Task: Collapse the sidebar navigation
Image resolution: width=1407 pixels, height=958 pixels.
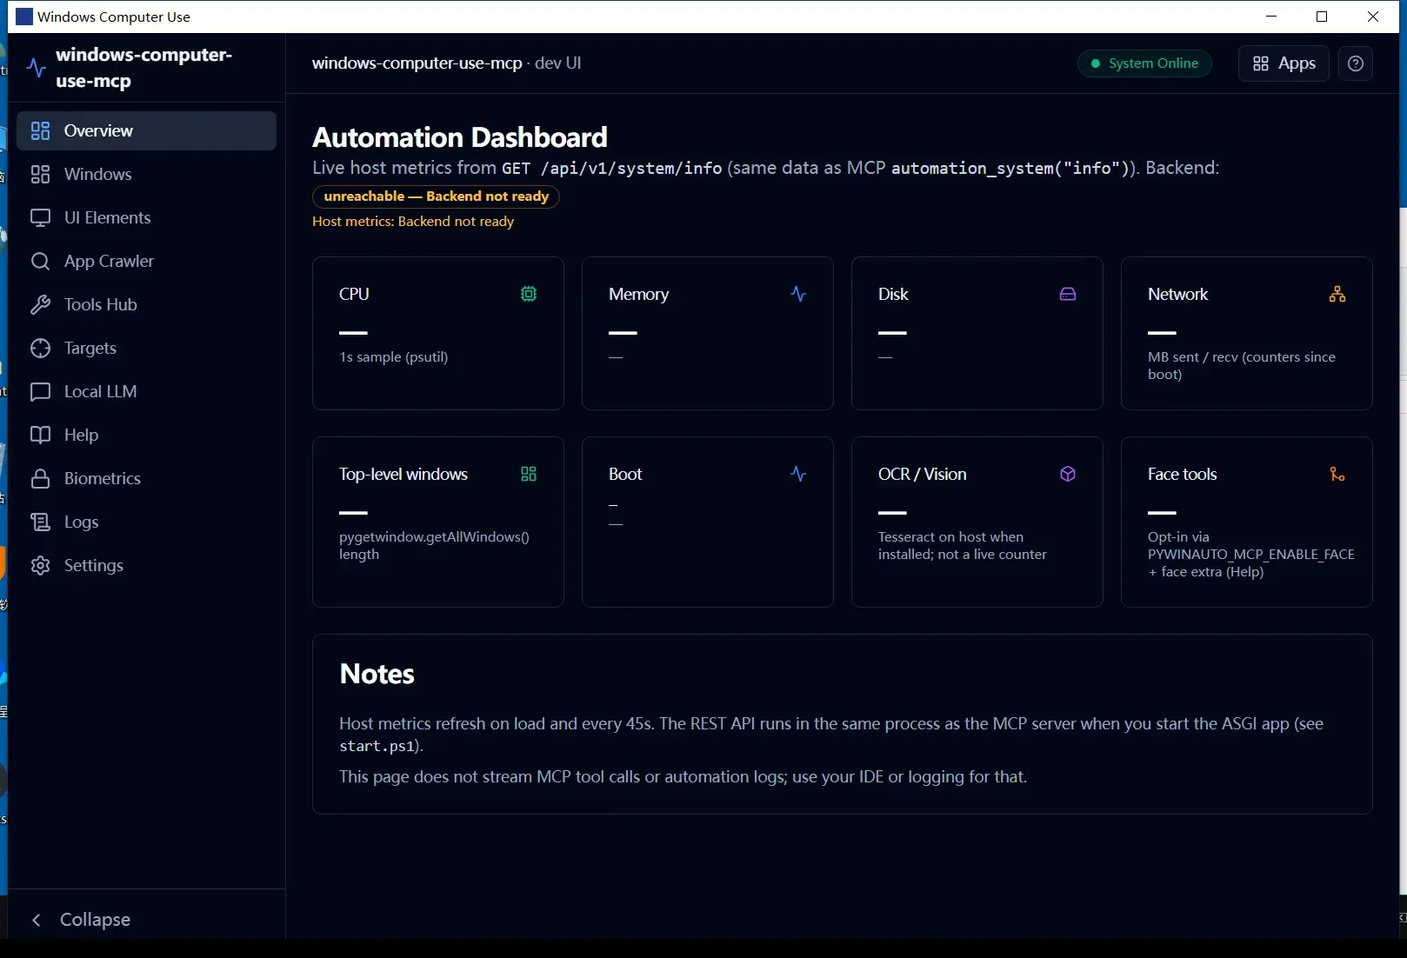Action: [x=81, y=919]
